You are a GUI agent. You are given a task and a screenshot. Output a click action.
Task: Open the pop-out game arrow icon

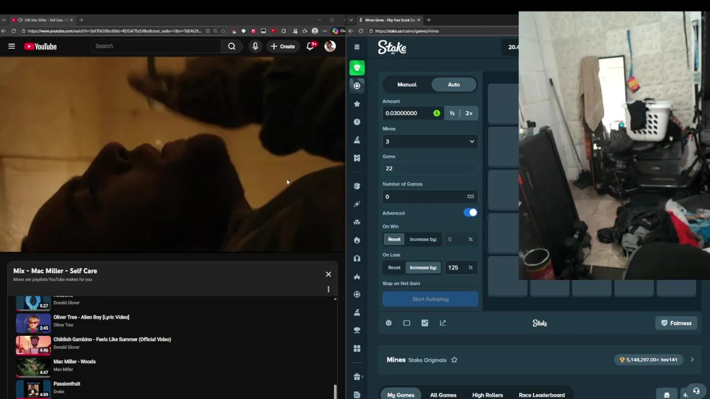point(443,323)
